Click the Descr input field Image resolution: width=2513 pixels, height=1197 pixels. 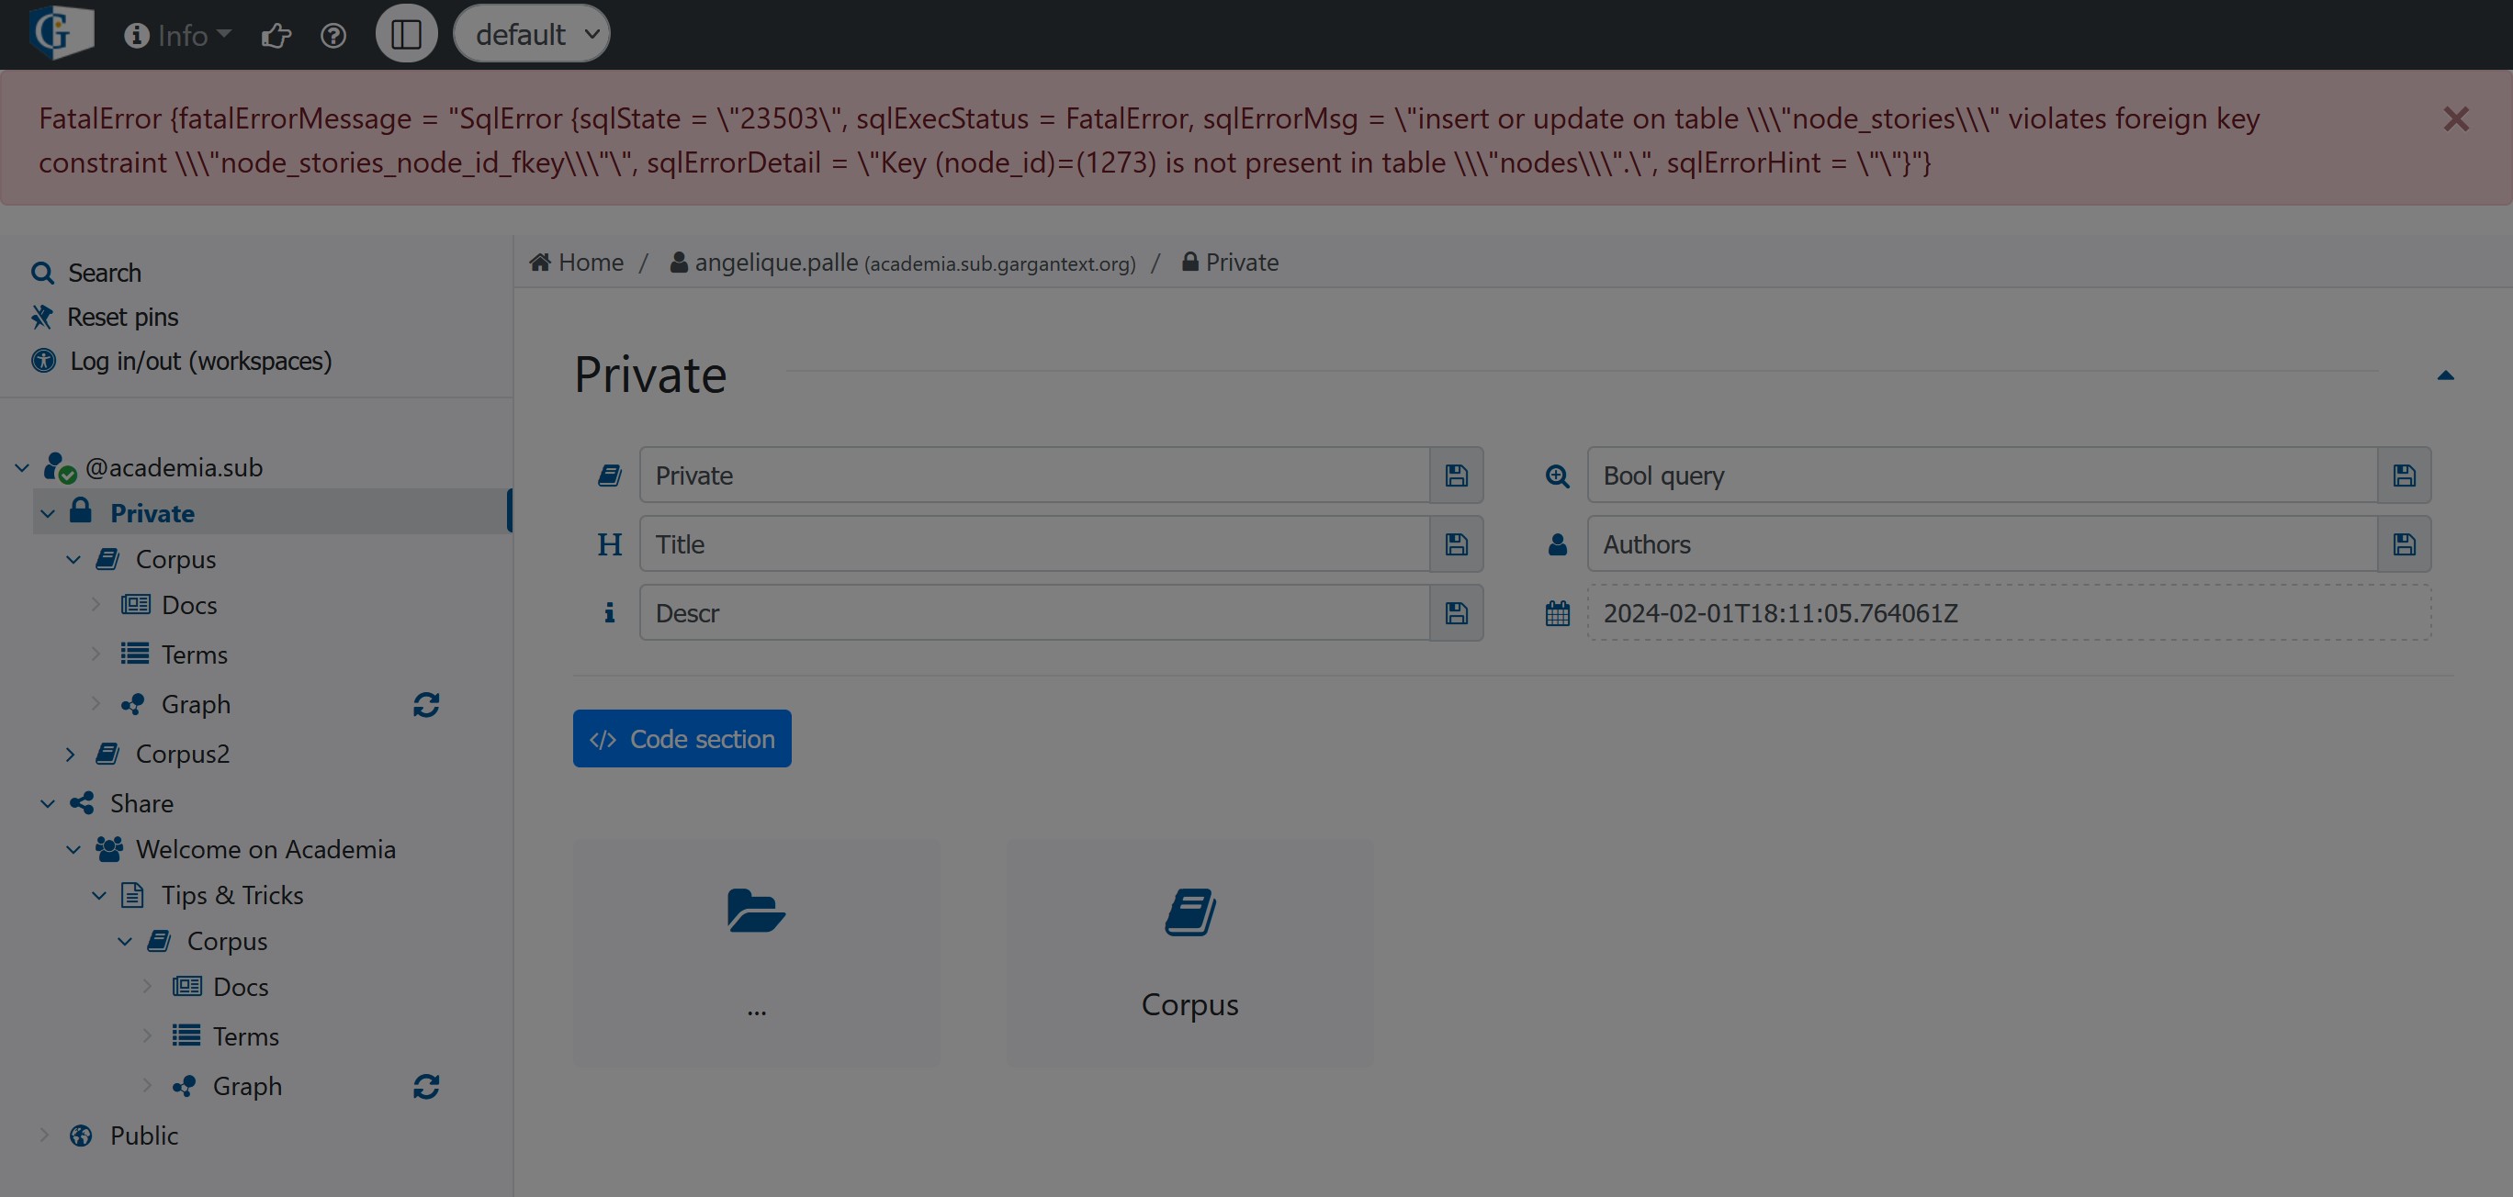[x=1034, y=612]
